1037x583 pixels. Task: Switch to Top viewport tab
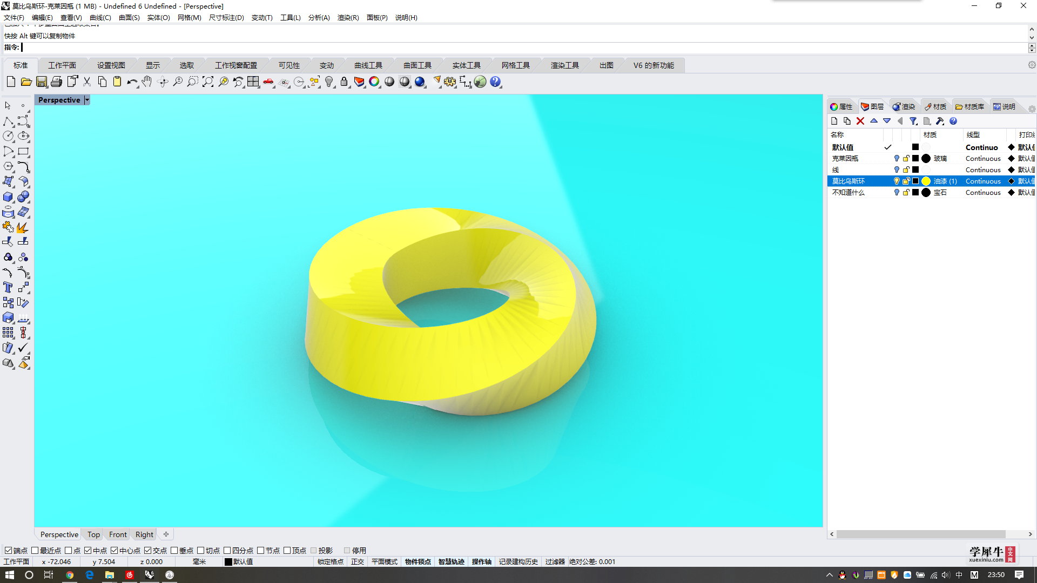click(93, 534)
